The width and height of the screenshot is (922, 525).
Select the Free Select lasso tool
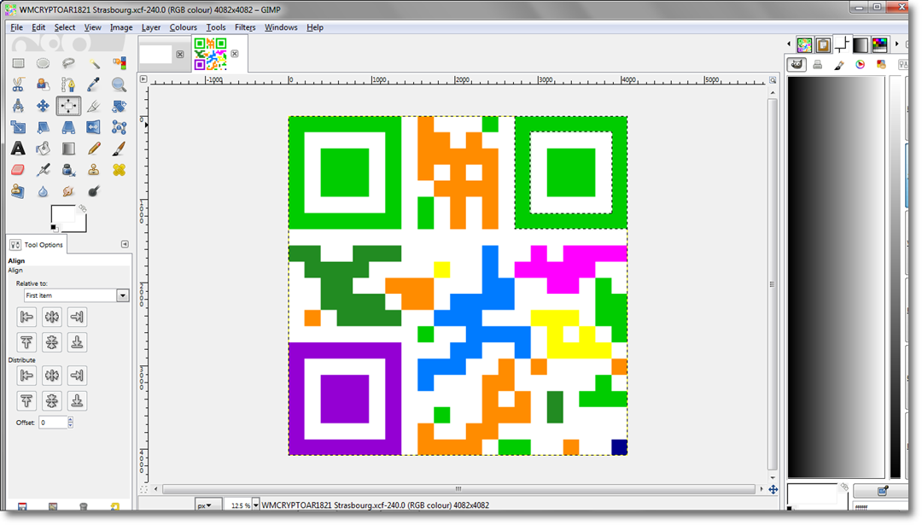68,63
